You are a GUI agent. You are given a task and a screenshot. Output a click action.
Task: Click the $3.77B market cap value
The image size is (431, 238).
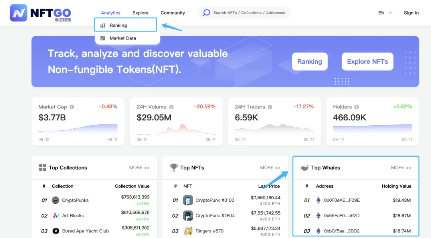click(x=52, y=118)
